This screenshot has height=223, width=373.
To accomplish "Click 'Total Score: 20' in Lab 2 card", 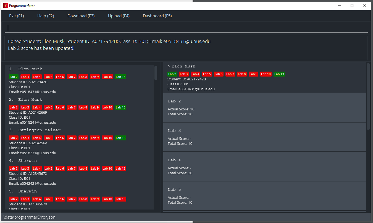I will [180, 114].
